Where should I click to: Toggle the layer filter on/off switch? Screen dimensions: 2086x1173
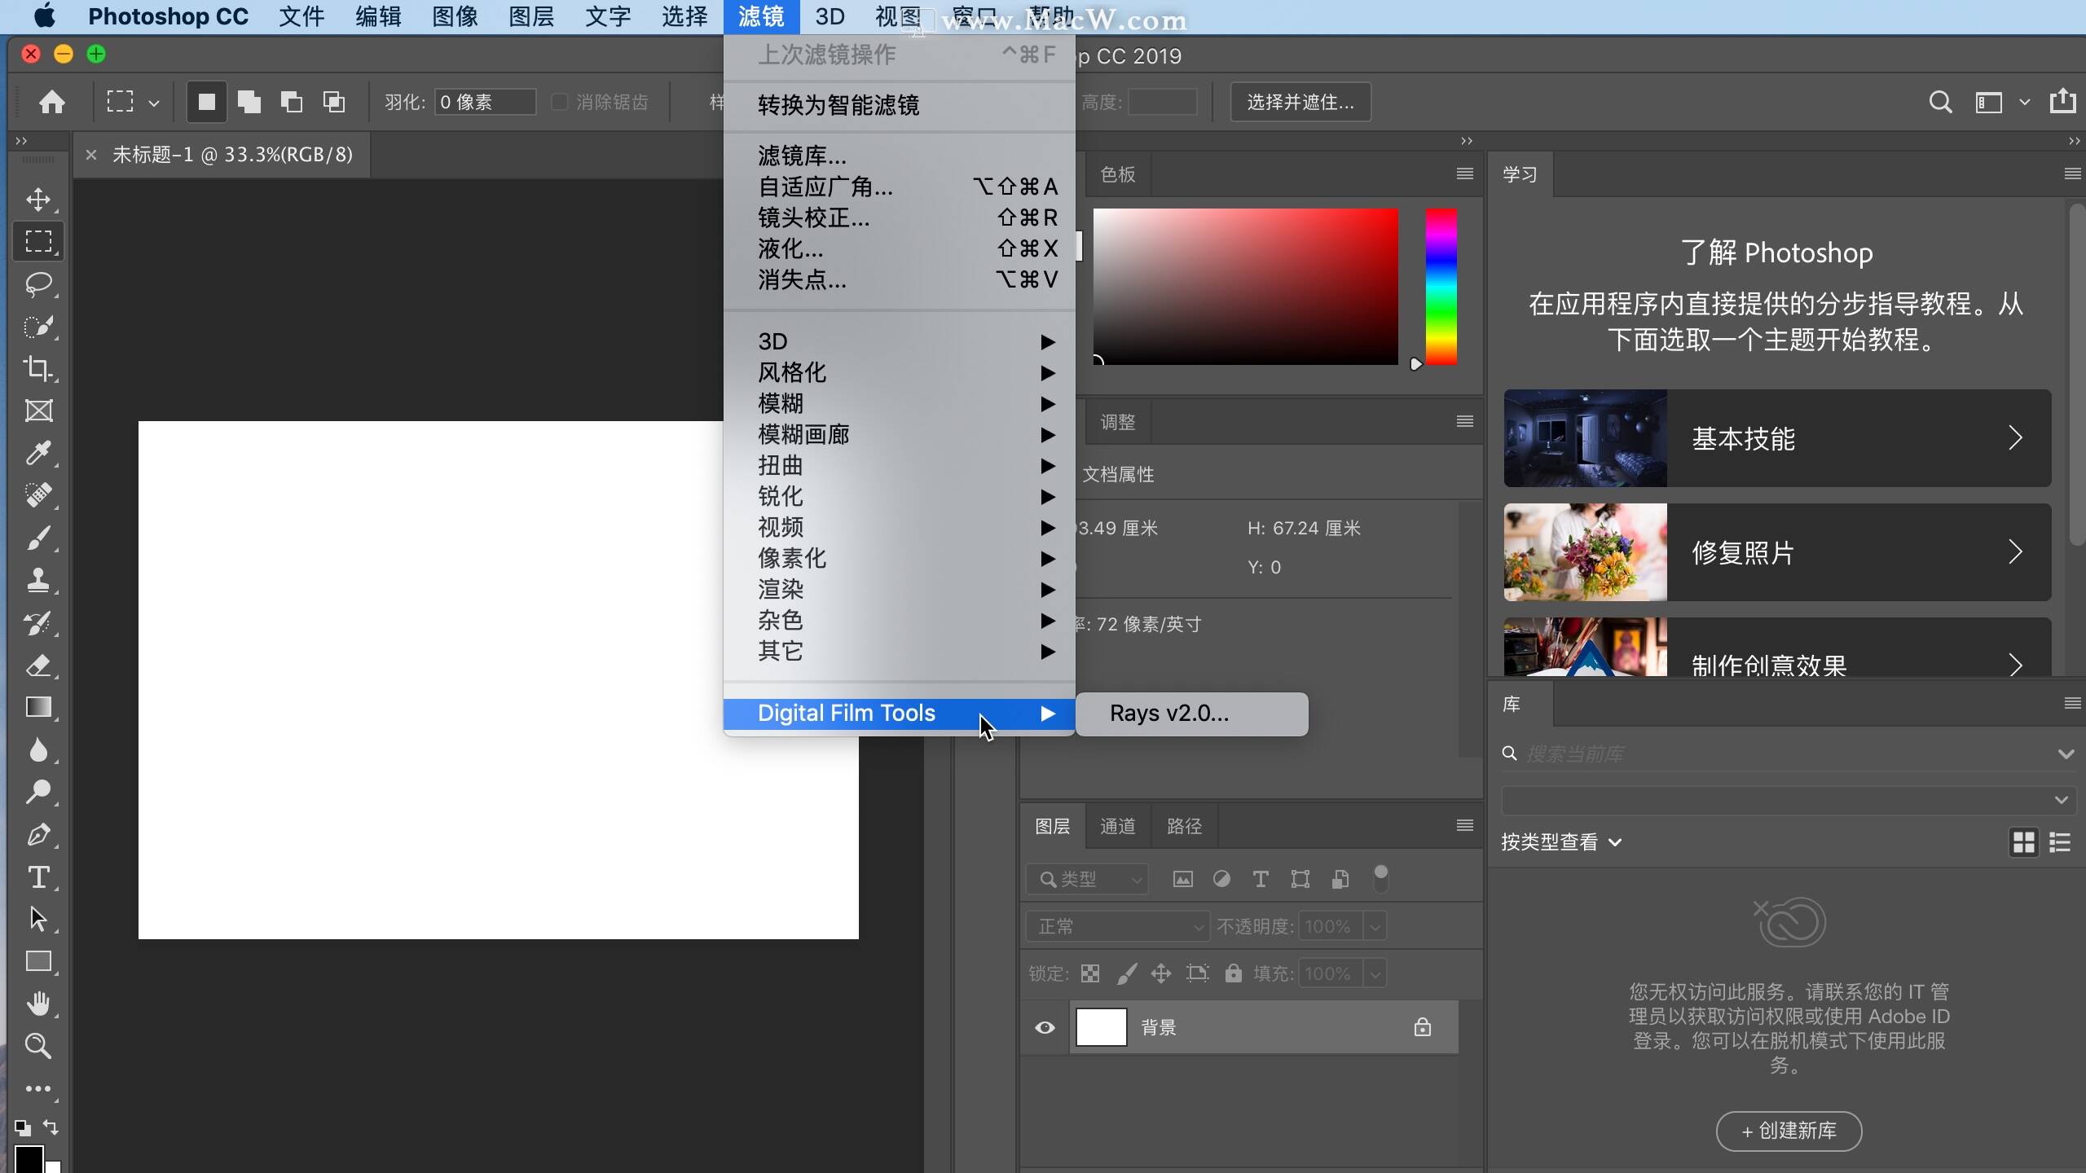(1380, 878)
